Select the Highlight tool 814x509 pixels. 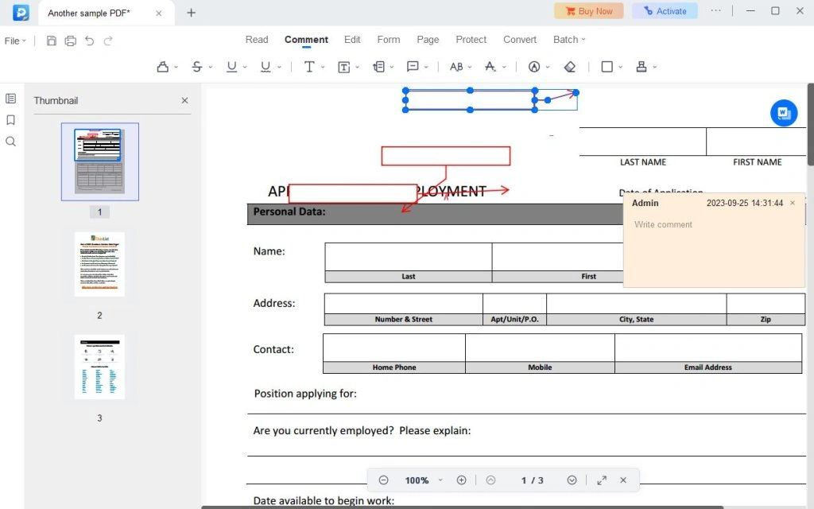pyautogui.click(x=162, y=67)
